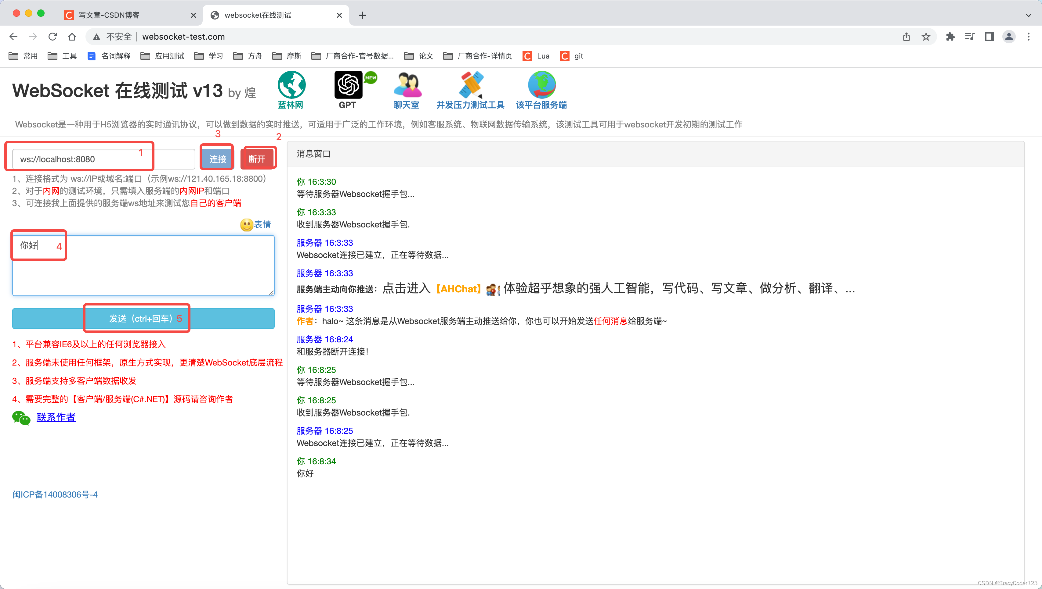Reload the websocket test page

(x=52, y=36)
